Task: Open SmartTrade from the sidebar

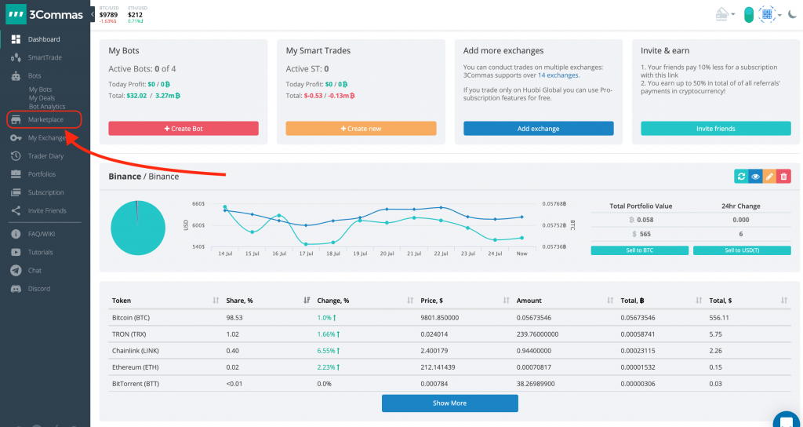Action: pos(44,57)
